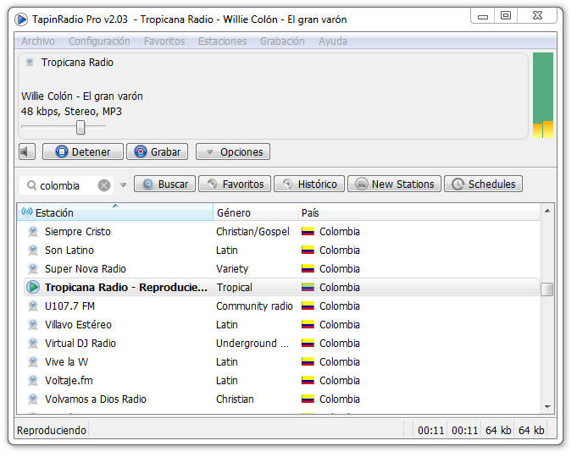Sort by the Estación column header
The image size is (577, 457).
tap(115, 212)
